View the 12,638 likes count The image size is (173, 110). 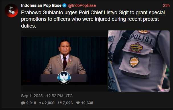[x=87, y=103]
